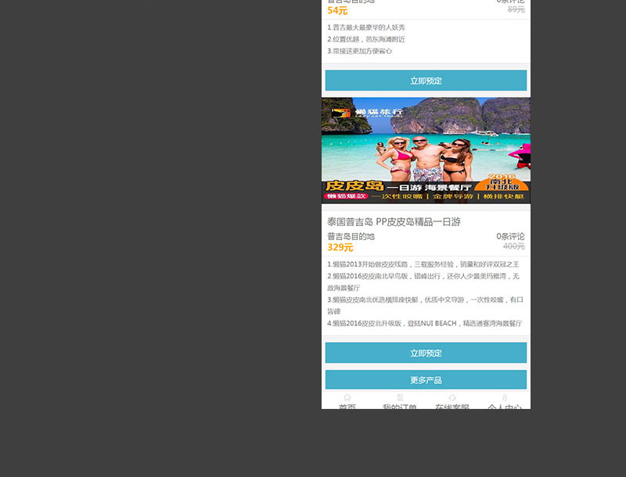The width and height of the screenshot is (626, 477).
Task: Tap the online customer service headset icon
Action: click(x=452, y=398)
